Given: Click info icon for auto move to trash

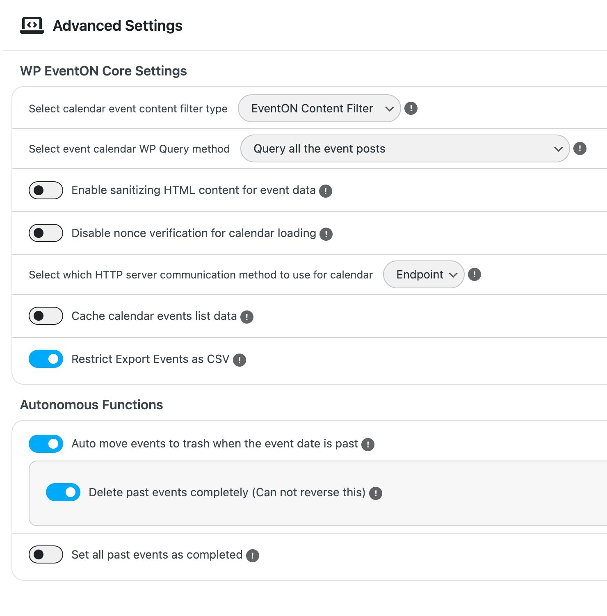Looking at the screenshot, I should (368, 445).
